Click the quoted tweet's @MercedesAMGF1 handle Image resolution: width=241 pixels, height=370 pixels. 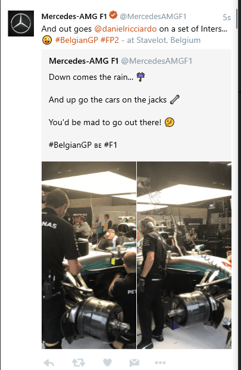click(157, 61)
